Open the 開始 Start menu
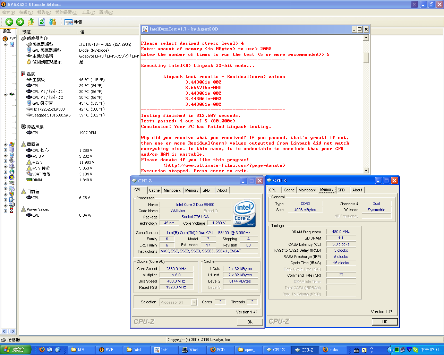 pyautogui.click(x=16, y=350)
